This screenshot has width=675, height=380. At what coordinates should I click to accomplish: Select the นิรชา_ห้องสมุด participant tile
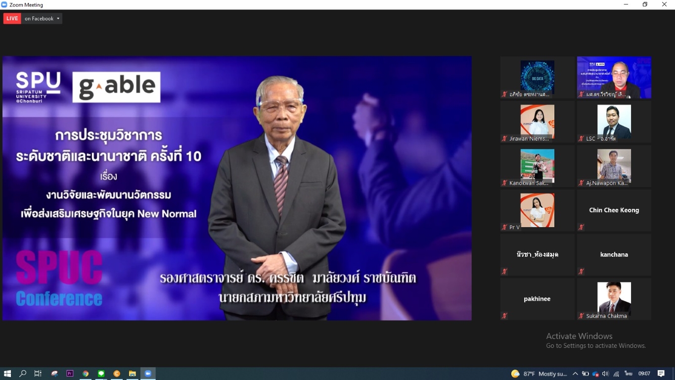(538, 254)
